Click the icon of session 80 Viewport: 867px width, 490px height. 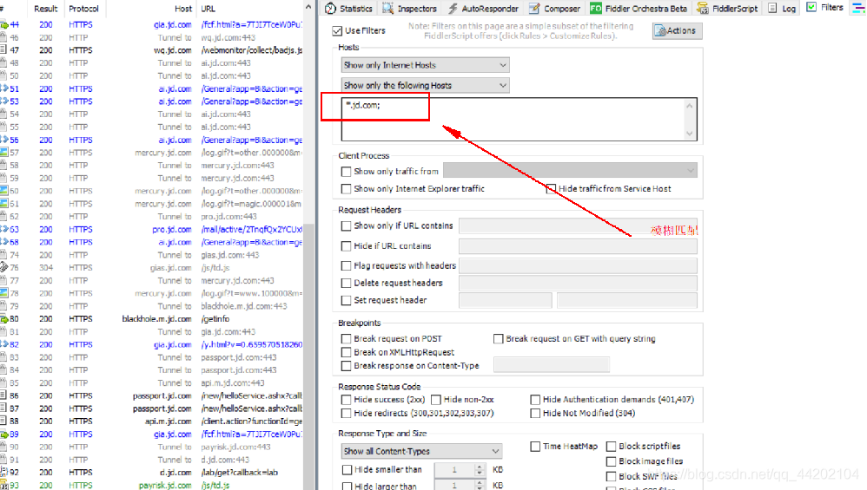pyautogui.click(x=3, y=319)
